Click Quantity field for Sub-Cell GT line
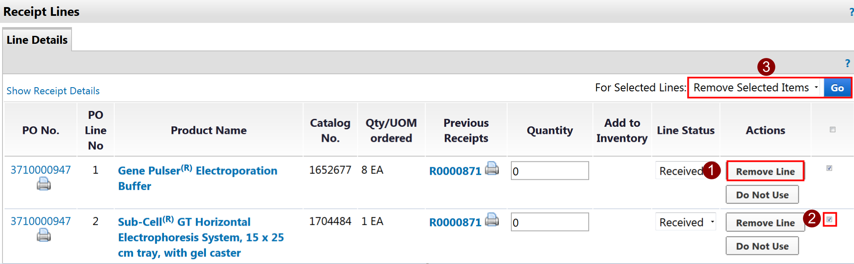Image resolution: width=854 pixels, height=264 pixels. tap(549, 222)
